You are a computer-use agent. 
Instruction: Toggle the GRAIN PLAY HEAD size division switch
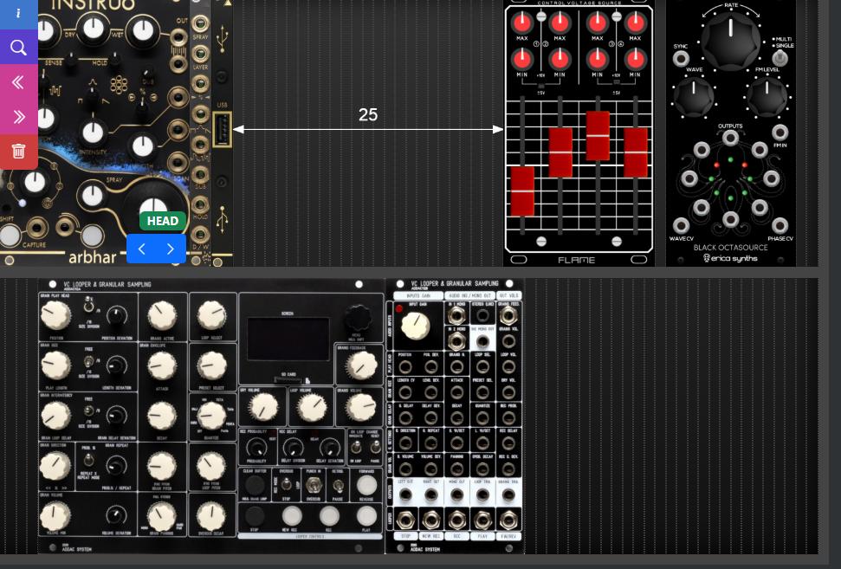88,307
